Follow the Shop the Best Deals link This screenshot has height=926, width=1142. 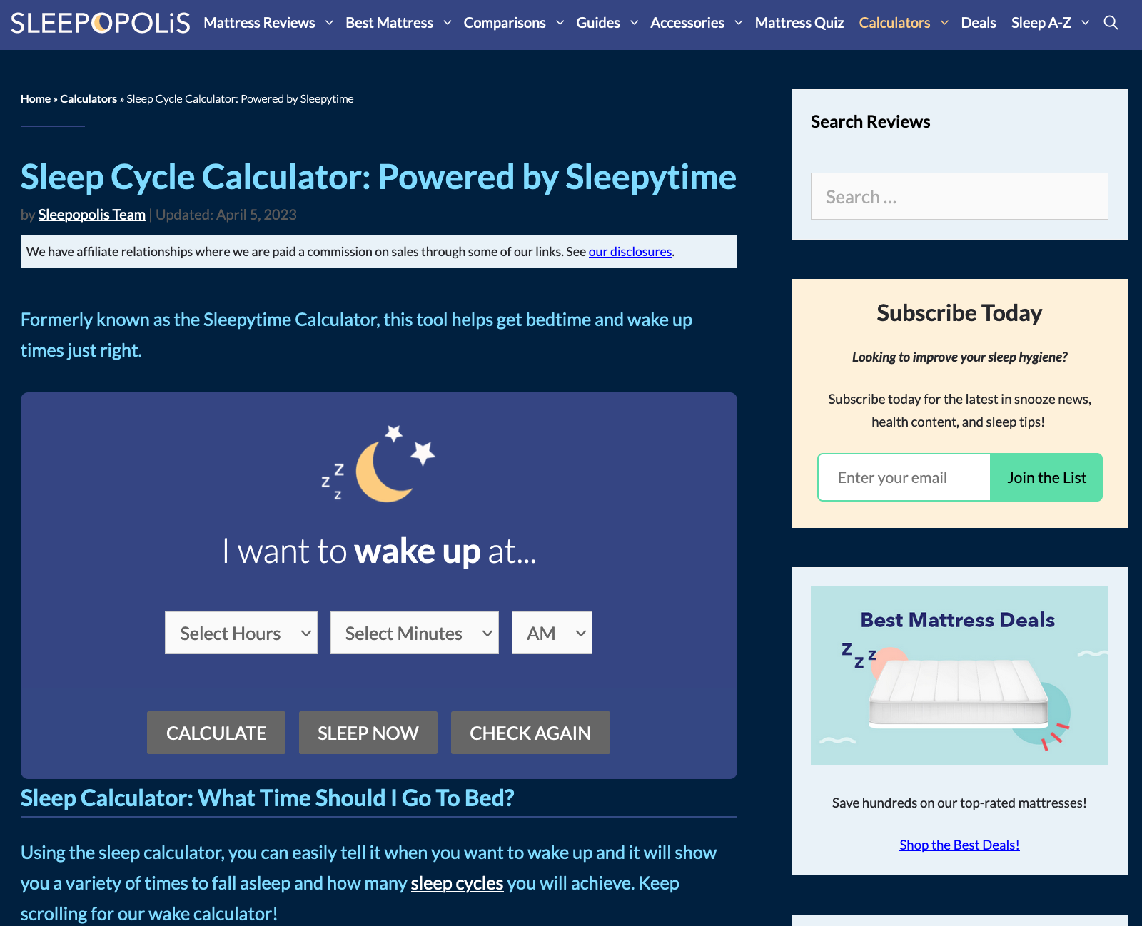pos(959,844)
